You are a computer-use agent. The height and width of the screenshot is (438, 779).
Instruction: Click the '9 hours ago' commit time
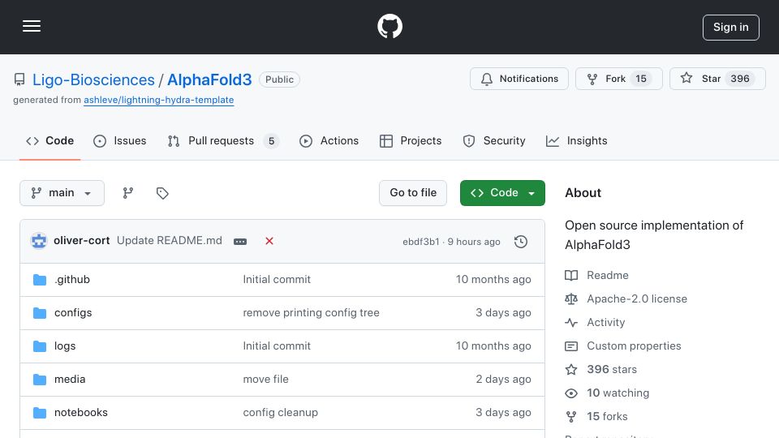click(x=473, y=242)
